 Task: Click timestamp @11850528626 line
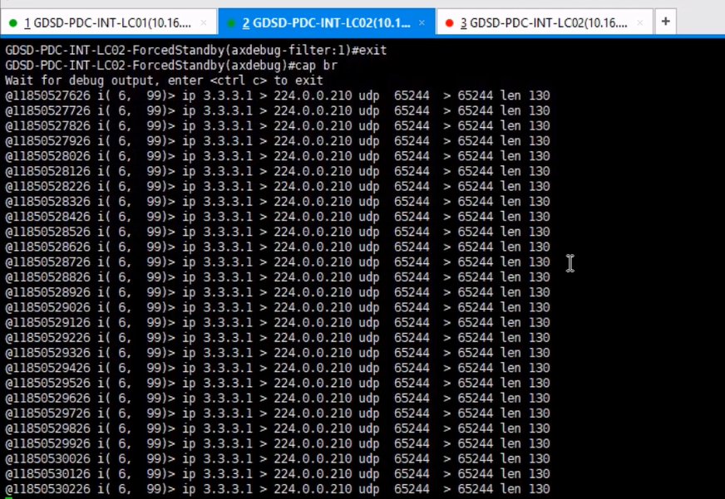[x=278, y=247]
